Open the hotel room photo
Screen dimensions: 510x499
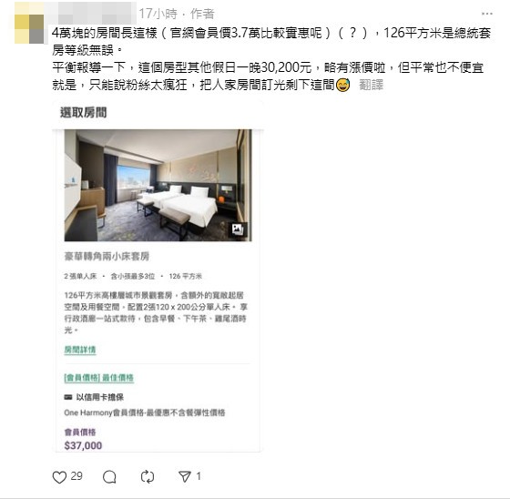158,186
